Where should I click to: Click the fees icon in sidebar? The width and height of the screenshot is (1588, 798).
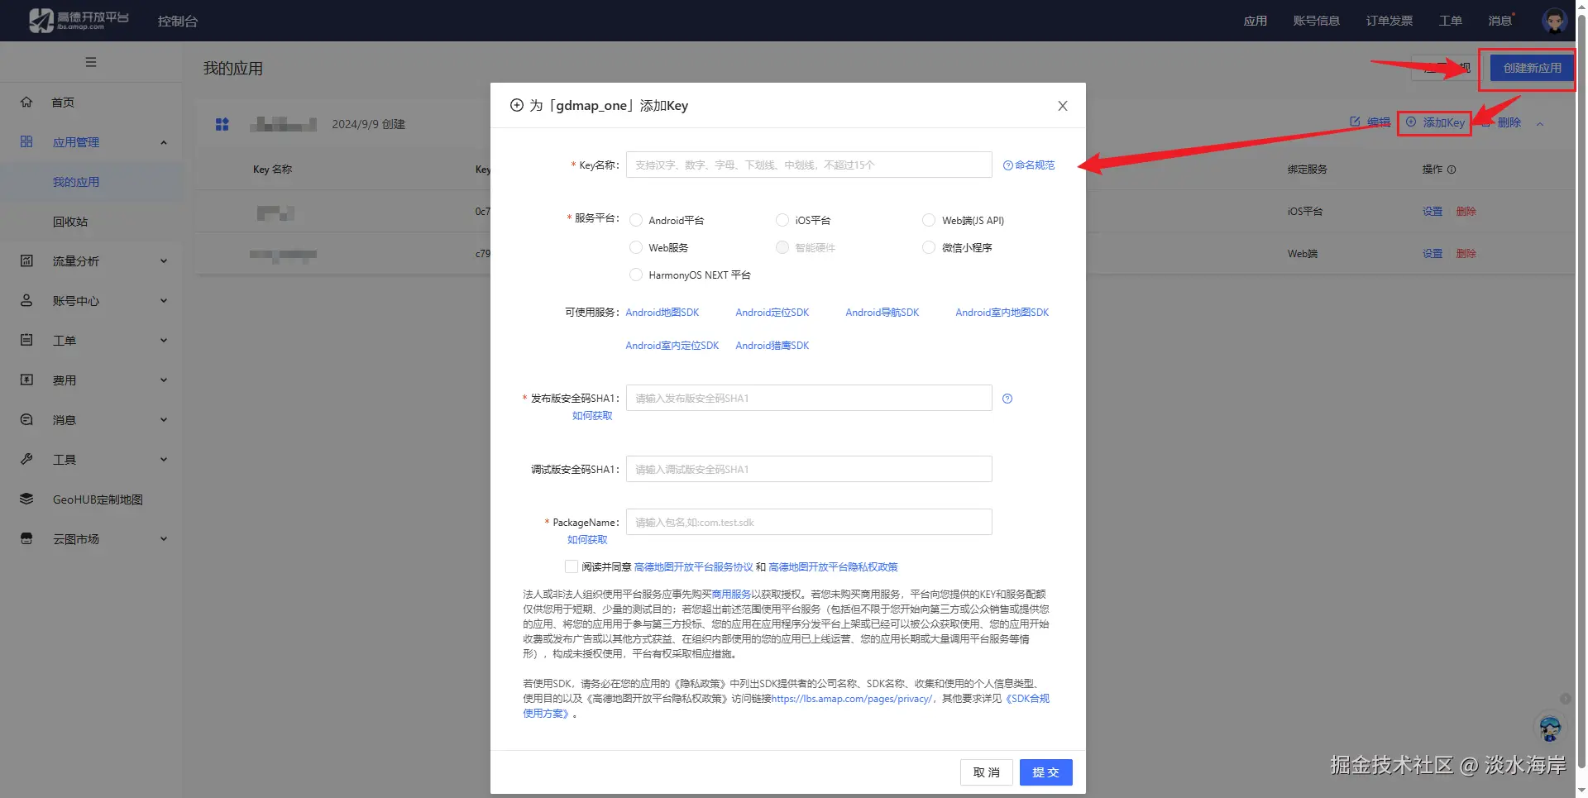tap(26, 380)
